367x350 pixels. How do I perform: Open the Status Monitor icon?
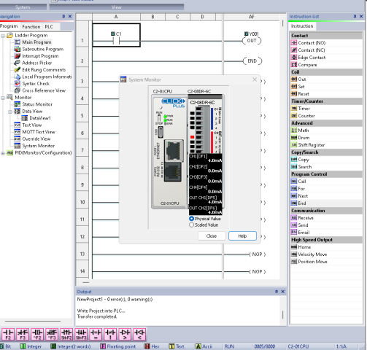click(18, 104)
